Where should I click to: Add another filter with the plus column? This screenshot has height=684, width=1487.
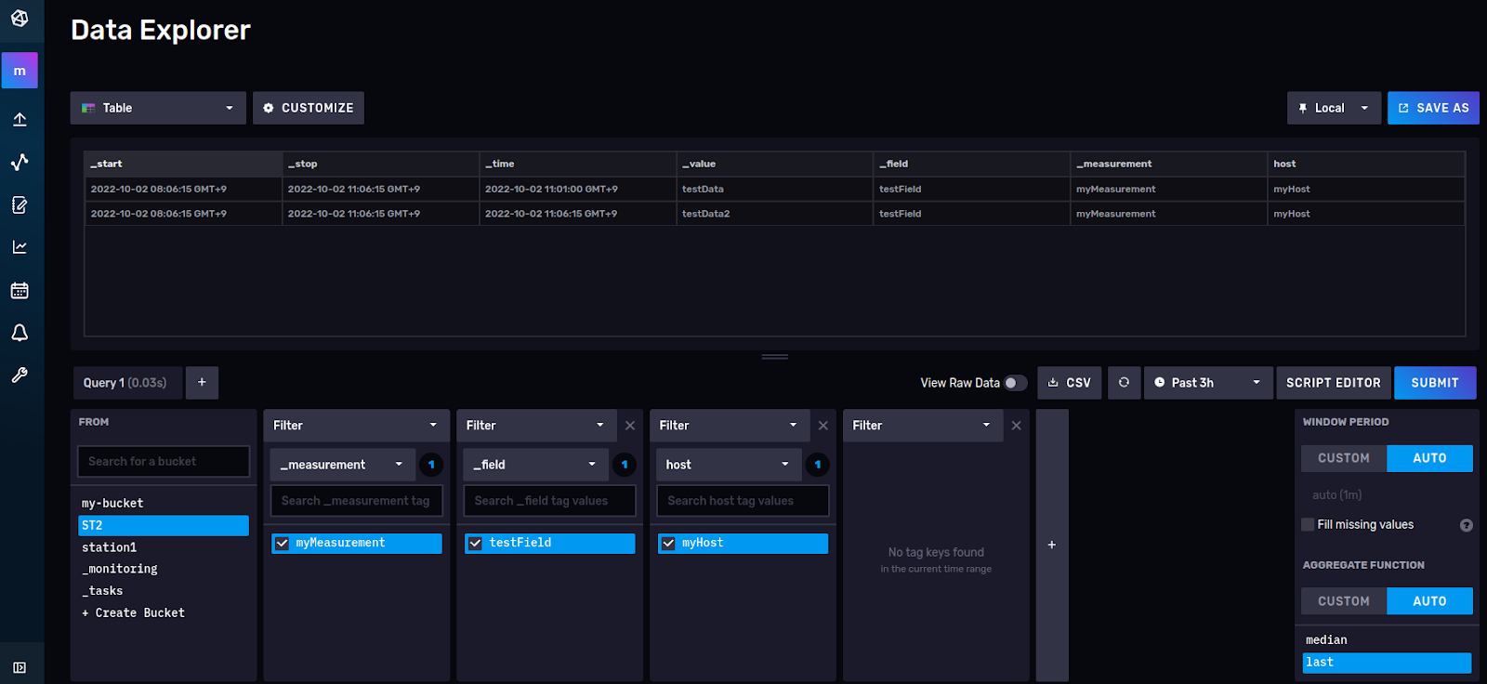click(x=1052, y=546)
